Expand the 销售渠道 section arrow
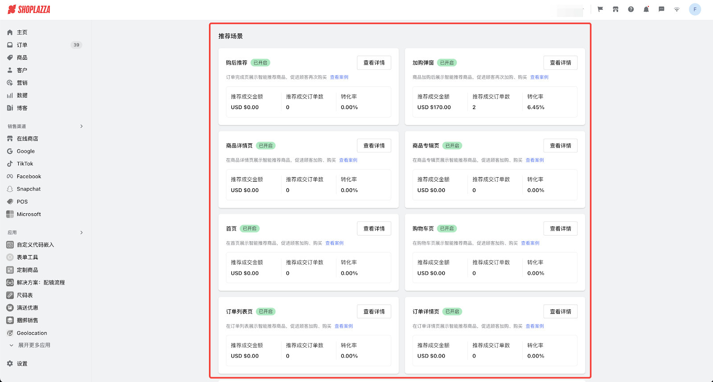 [82, 126]
